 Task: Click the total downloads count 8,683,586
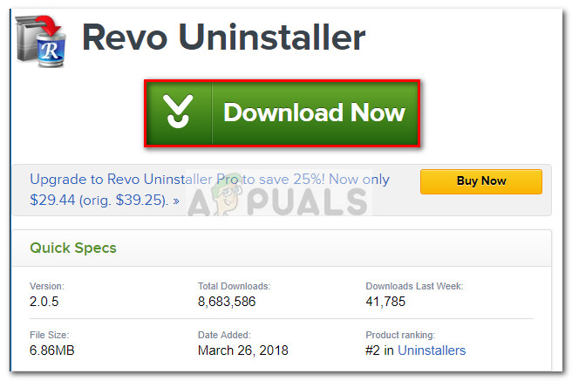tap(234, 302)
